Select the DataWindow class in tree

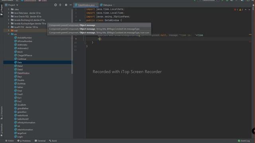22,73
